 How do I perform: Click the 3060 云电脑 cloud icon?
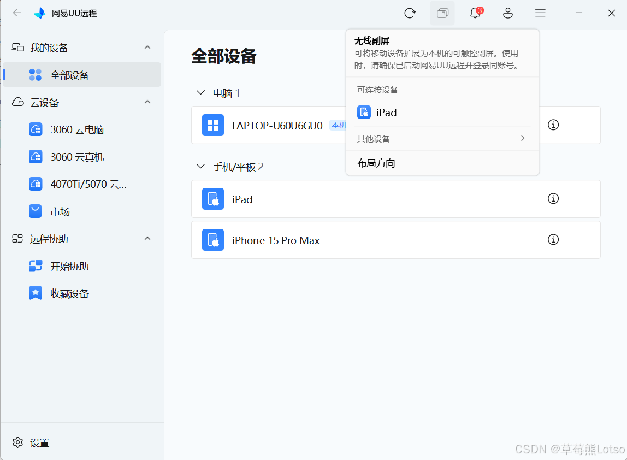[x=36, y=129]
